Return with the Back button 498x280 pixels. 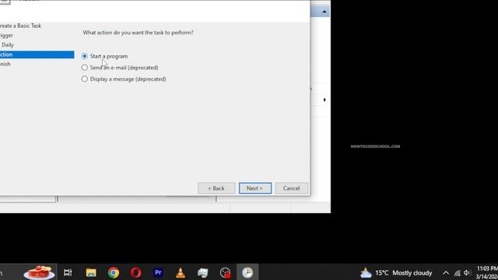(x=216, y=188)
